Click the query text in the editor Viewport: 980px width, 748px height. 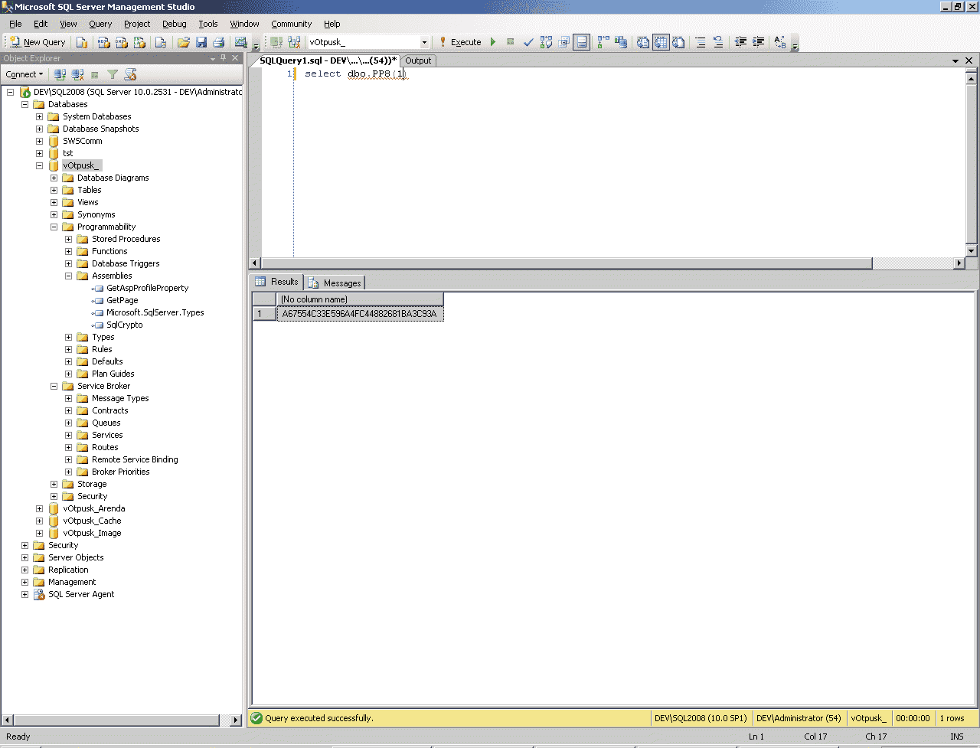(354, 73)
